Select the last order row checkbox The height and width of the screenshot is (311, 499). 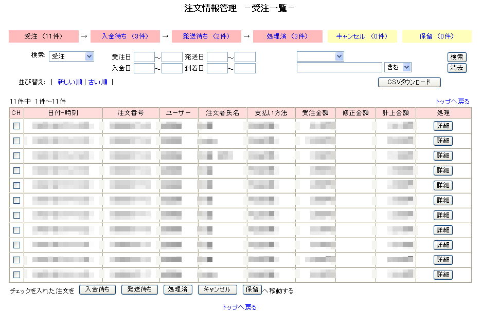(x=16, y=275)
